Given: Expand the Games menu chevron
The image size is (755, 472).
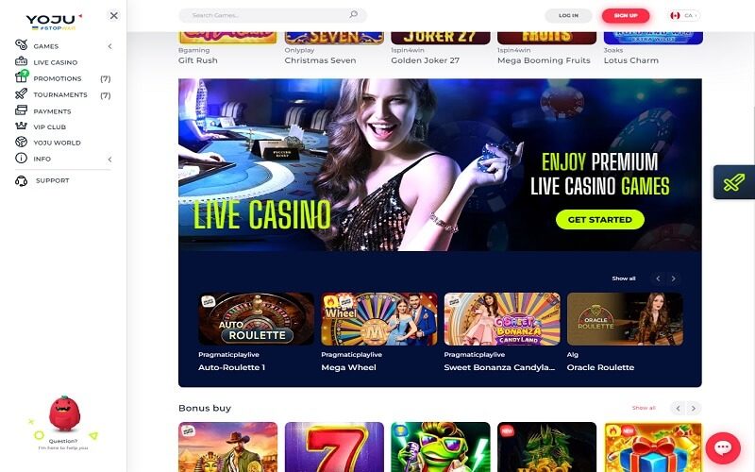Looking at the screenshot, I should point(109,46).
